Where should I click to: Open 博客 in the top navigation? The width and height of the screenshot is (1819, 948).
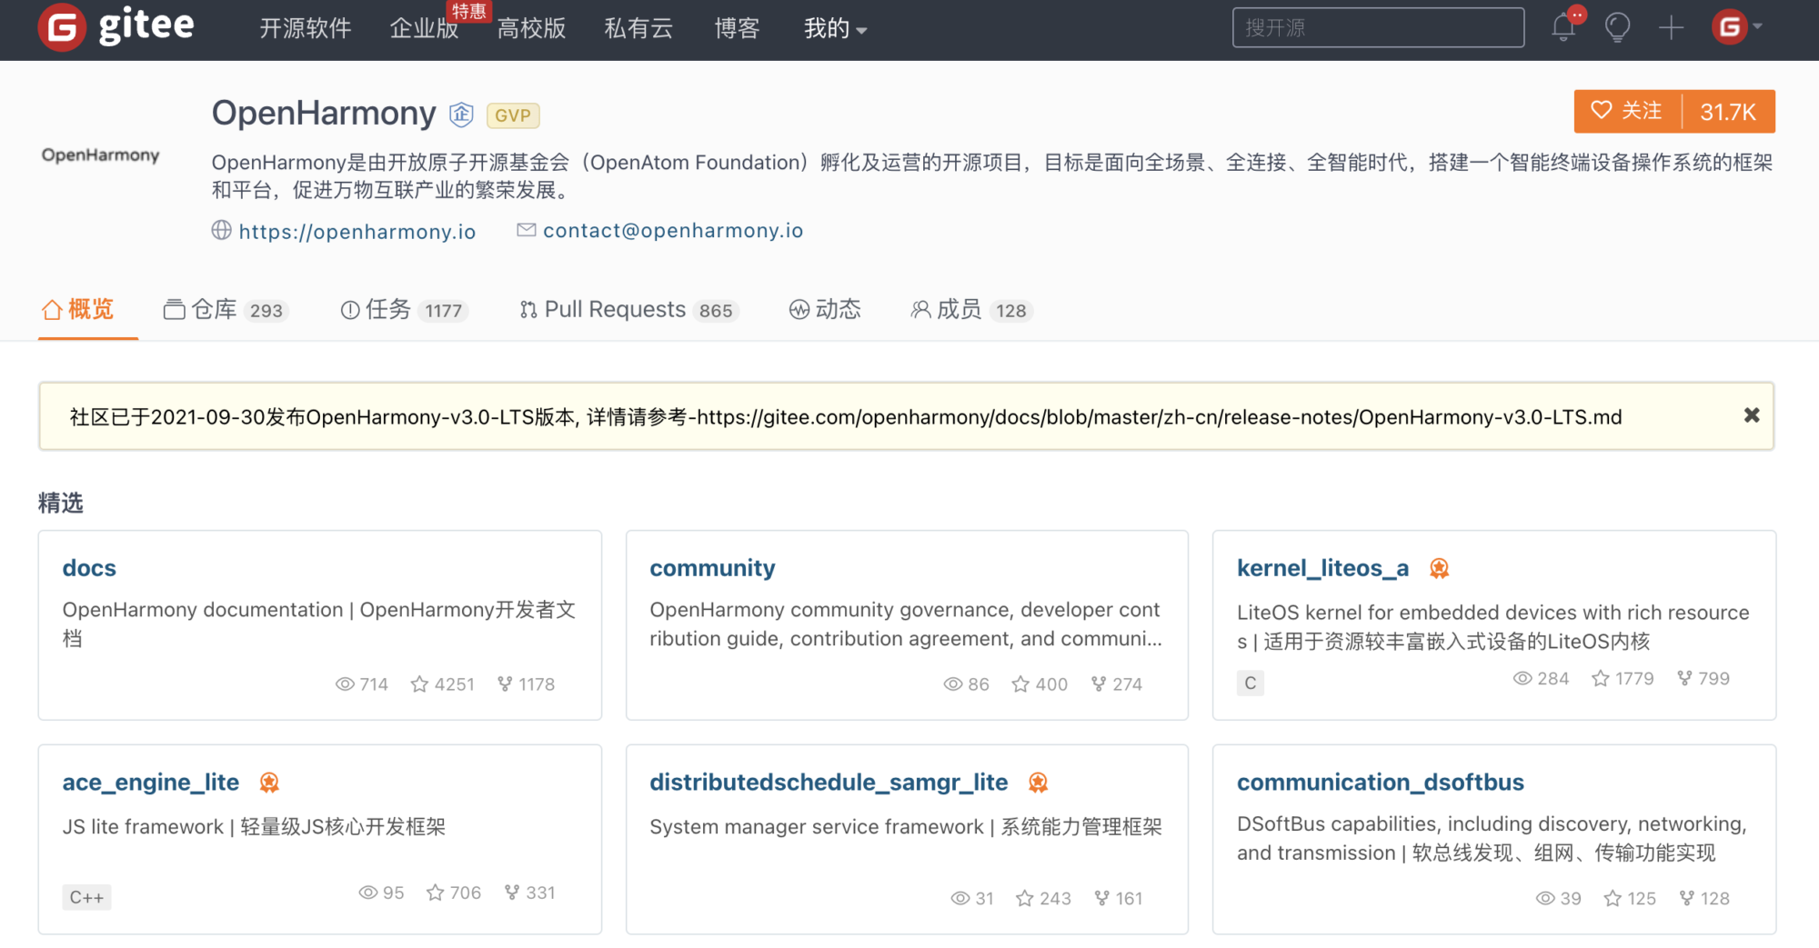[737, 29]
